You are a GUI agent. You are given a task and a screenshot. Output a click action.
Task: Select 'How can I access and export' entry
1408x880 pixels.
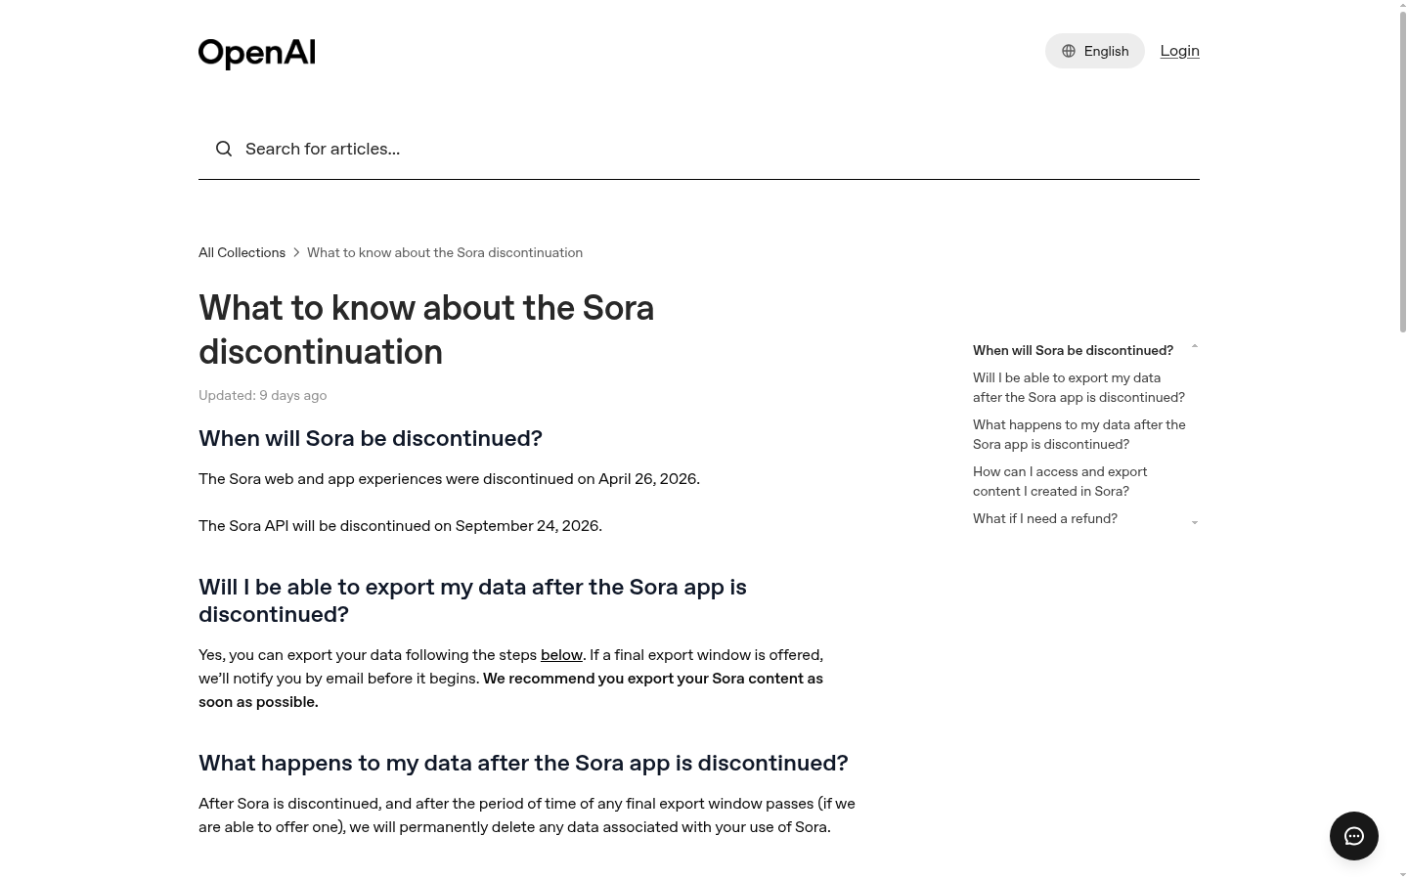(x=1060, y=481)
